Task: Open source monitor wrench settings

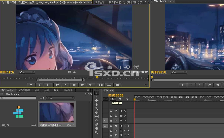Action: coord(129,72)
